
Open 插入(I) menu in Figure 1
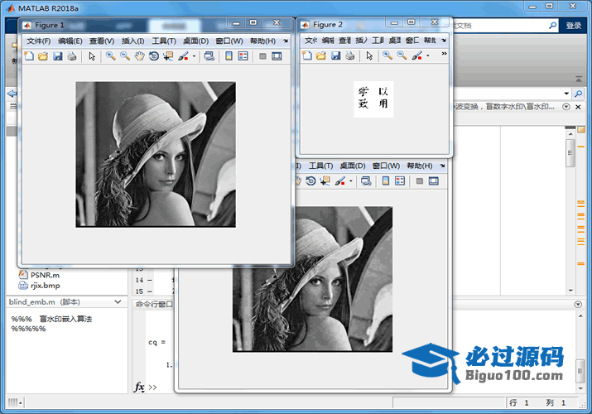point(133,41)
